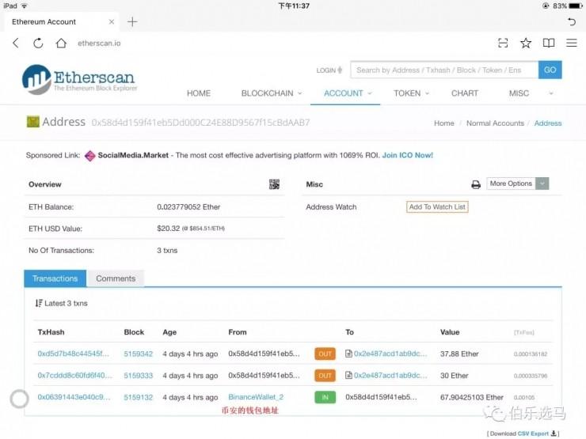Open the browser hamburger menu
The width and height of the screenshot is (586, 439).
point(571,43)
